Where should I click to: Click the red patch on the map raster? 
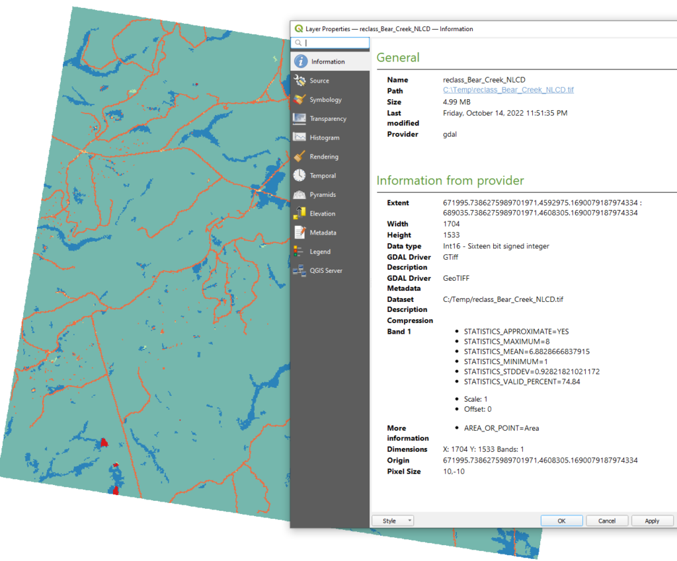pos(103,443)
